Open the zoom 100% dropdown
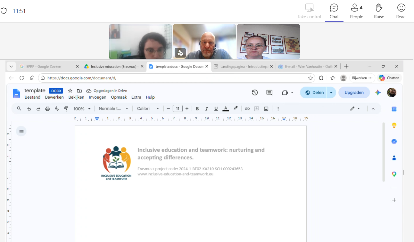The height and width of the screenshot is (242, 414). tap(82, 109)
